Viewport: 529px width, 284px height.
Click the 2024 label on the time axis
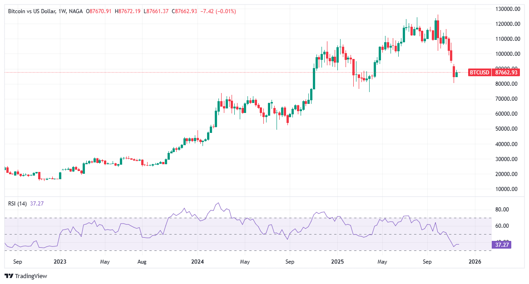click(x=198, y=262)
